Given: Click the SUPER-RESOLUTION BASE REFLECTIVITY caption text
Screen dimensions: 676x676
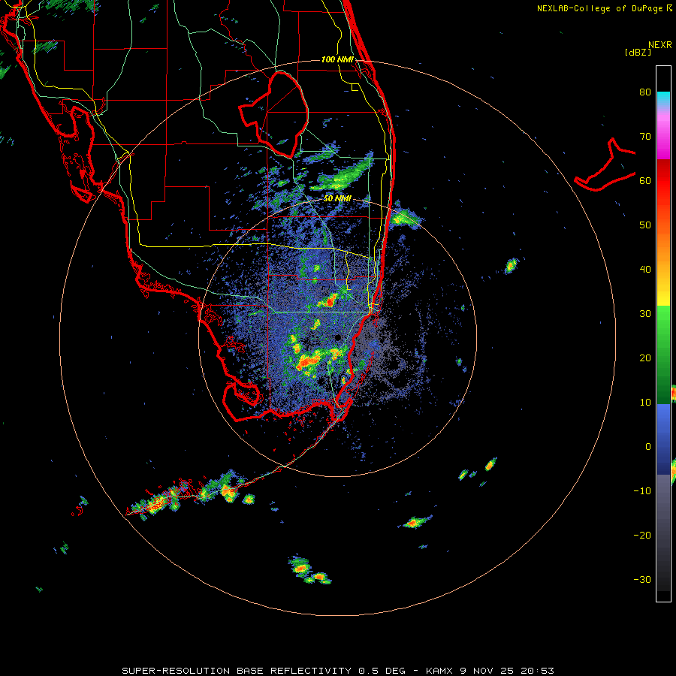Looking at the screenshot, I should (x=237, y=671).
